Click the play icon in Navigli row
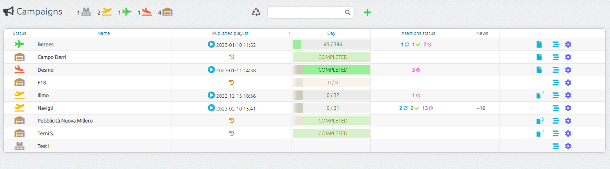This screenshot has height=169, width=610. pyautogui.click(x=211, y=108)
